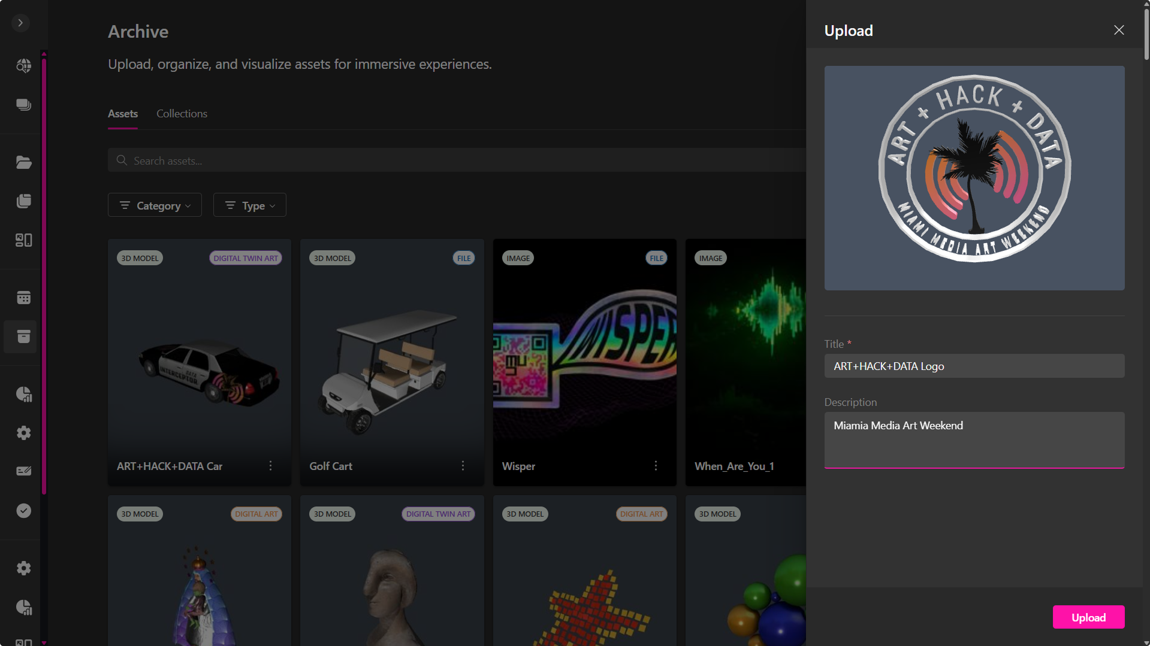Click the open folder sidebar icon
The width and height of the screenshot is (1150, 646).
tap(23, 162)
